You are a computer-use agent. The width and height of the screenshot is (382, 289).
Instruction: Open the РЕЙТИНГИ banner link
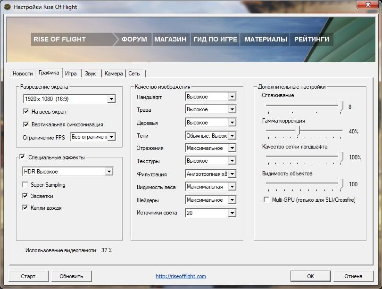(x=312, y=39)
